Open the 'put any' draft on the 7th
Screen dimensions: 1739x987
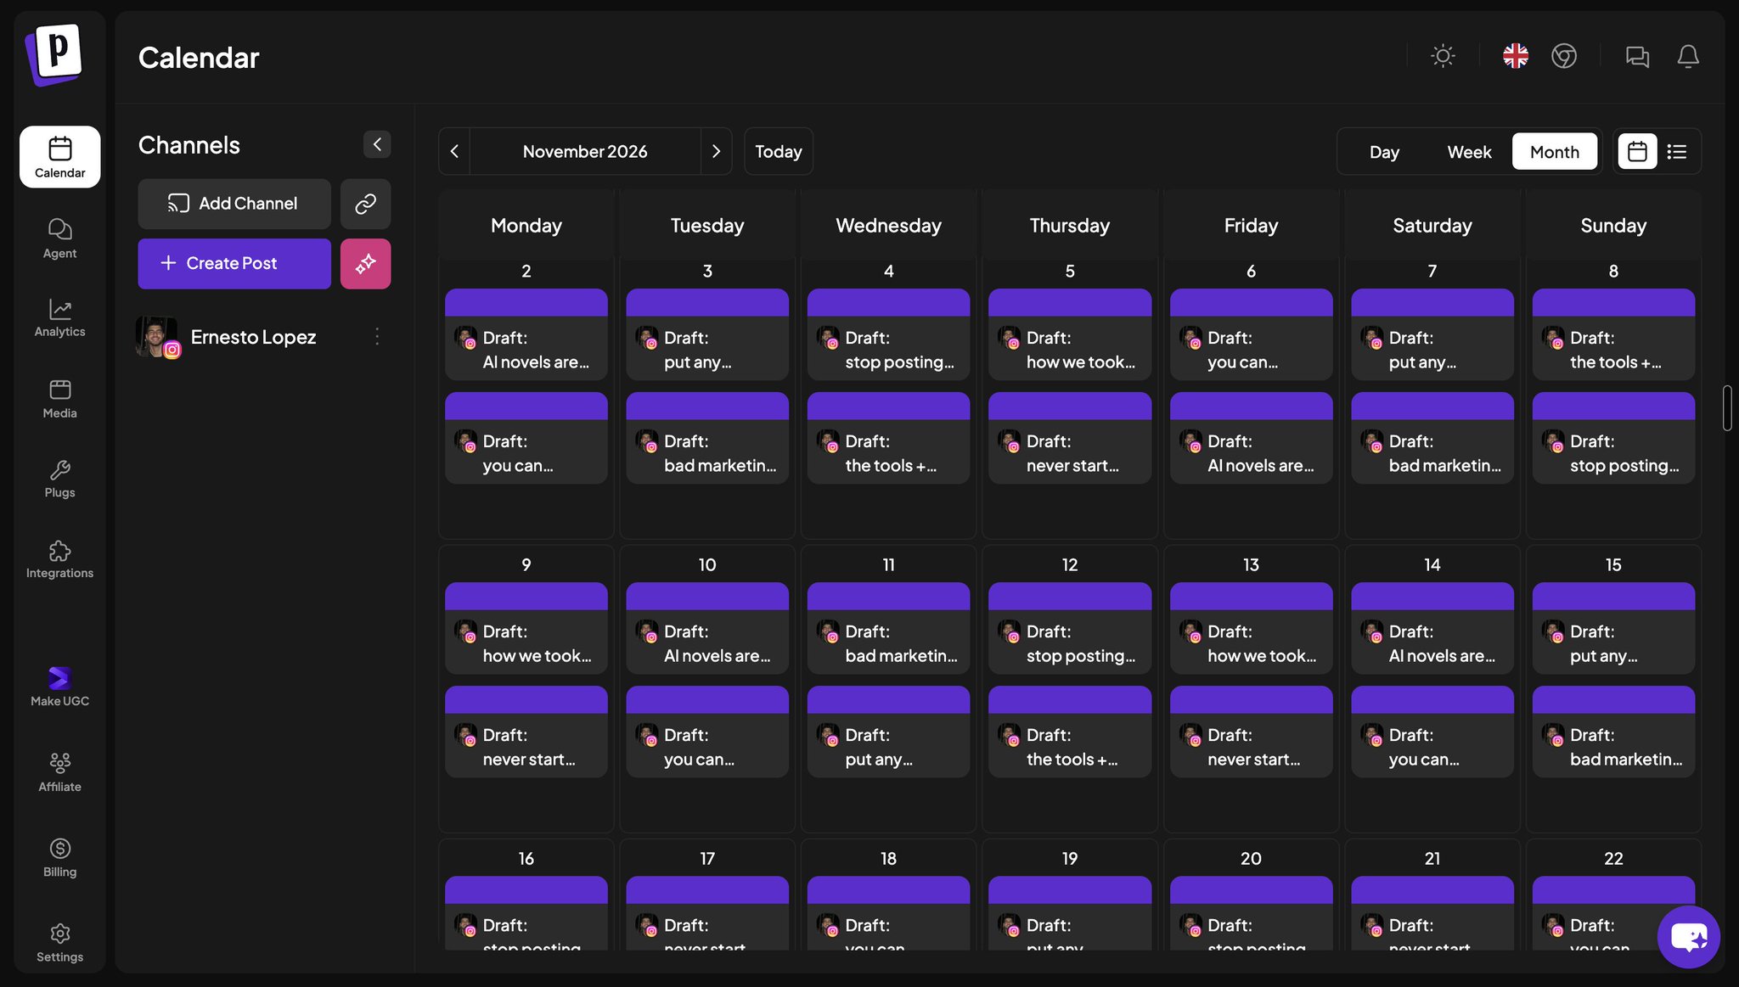click(x=1432, y=334)
